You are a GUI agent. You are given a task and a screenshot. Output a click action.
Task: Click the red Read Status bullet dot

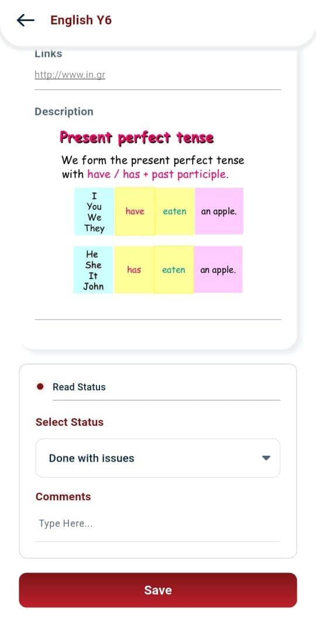(x=40, y=387)
